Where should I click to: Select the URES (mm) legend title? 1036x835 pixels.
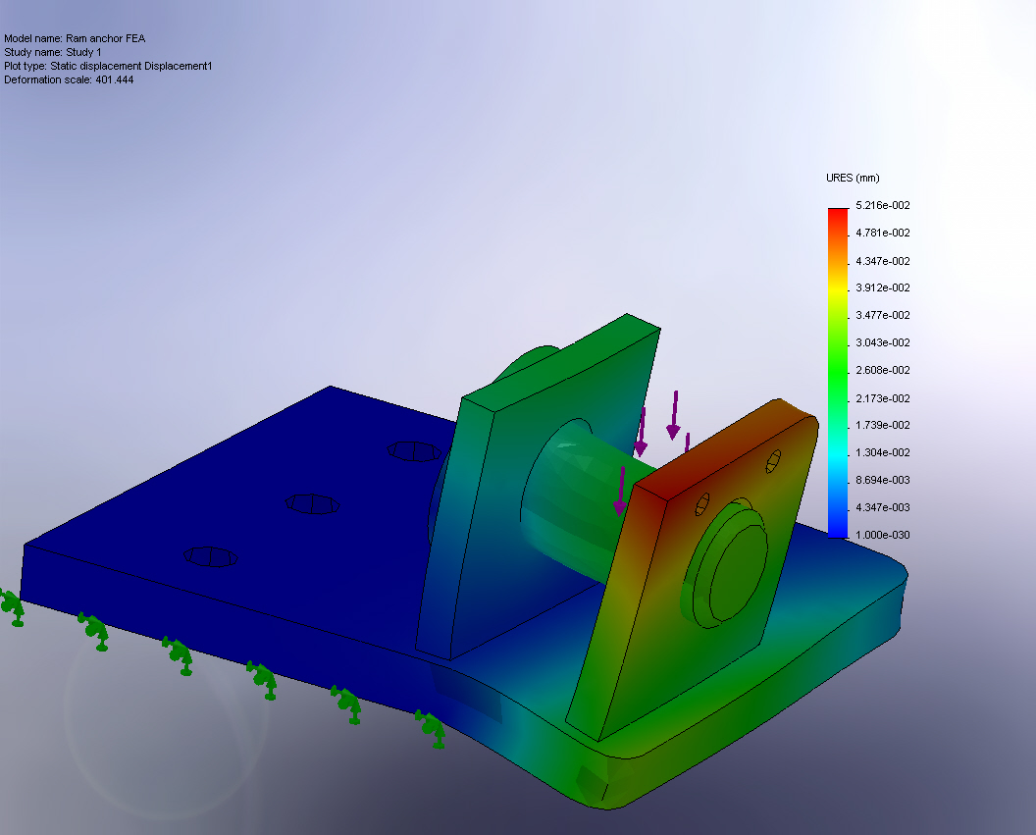(853, 179)
